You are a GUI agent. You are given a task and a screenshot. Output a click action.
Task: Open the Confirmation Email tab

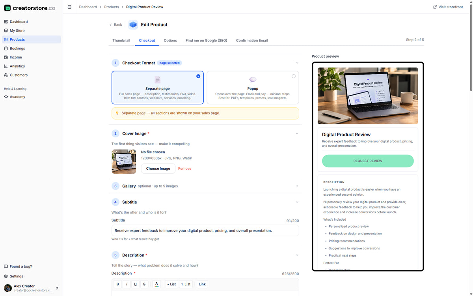[x=252, y=40]
